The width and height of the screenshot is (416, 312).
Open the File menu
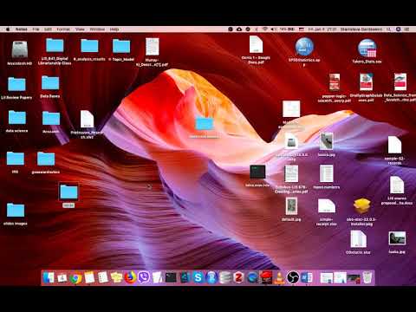point(36,29)
